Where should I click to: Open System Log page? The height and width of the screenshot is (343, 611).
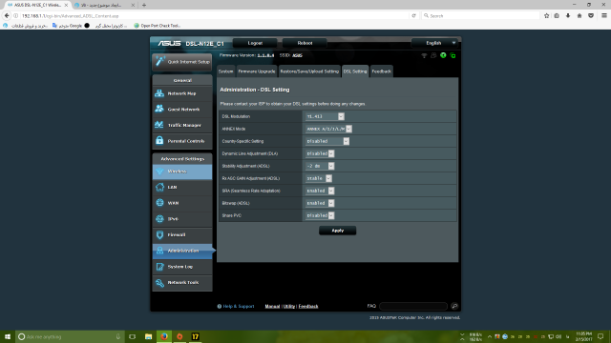point(182,267)
